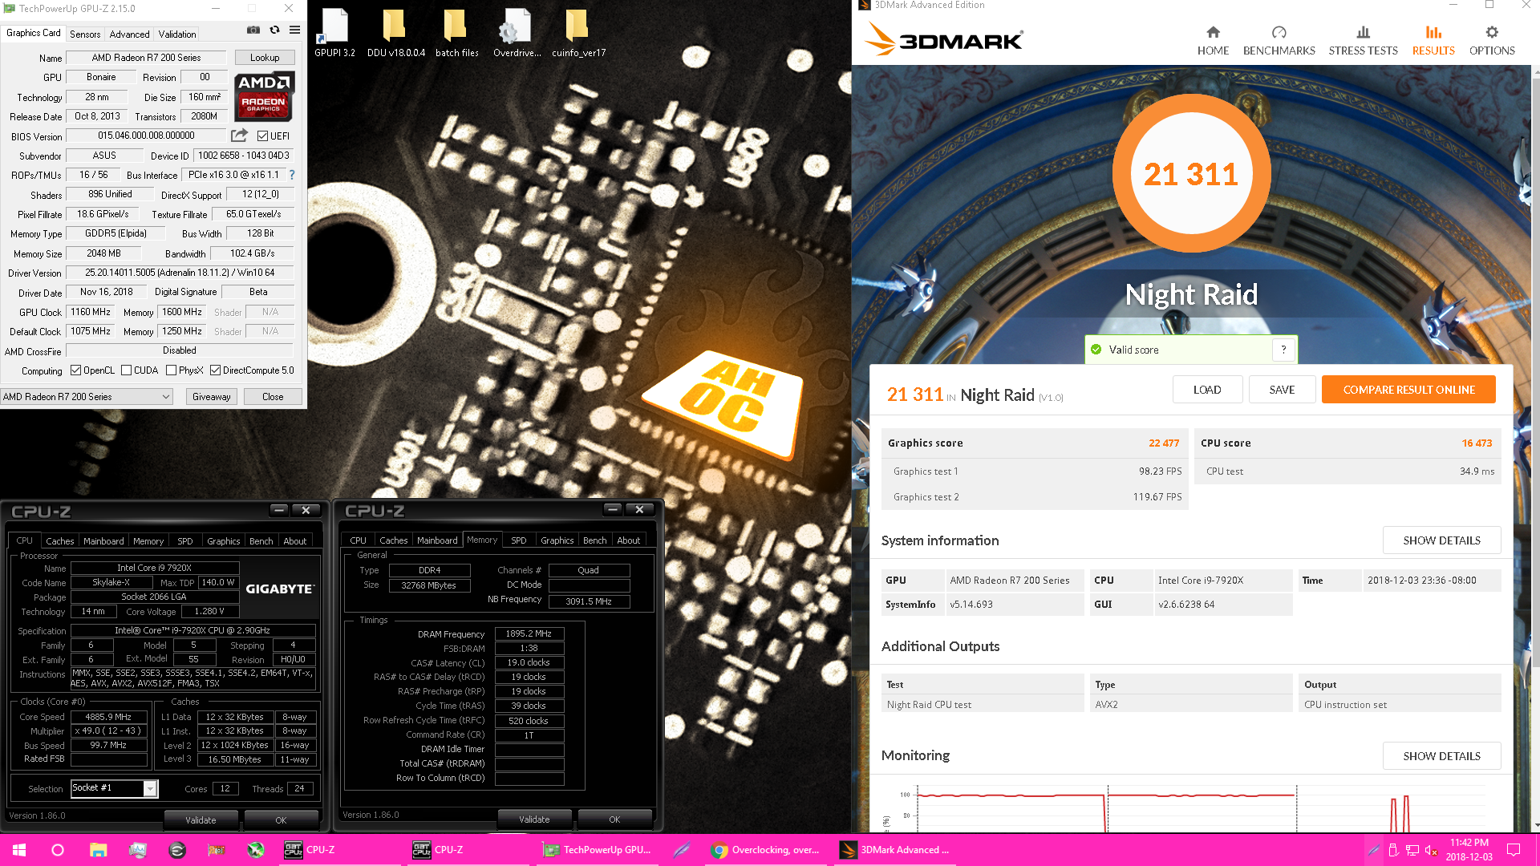Click the Cortana circle on taskbar
The image size is (1540, 866).
(58, 850)
